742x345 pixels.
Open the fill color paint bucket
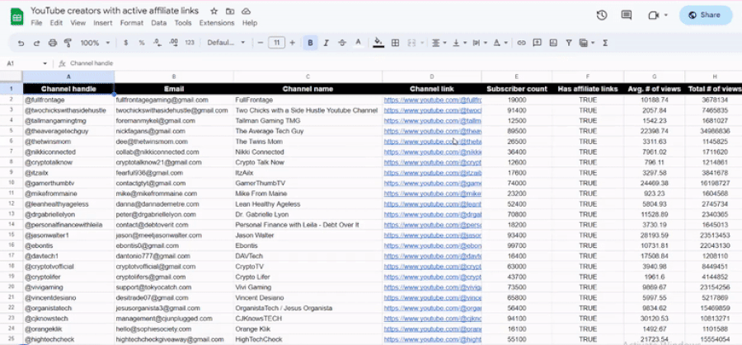(x=378, y=43)
